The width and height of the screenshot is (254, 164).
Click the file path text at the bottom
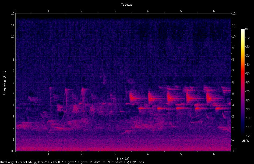[x=72, y=162]
